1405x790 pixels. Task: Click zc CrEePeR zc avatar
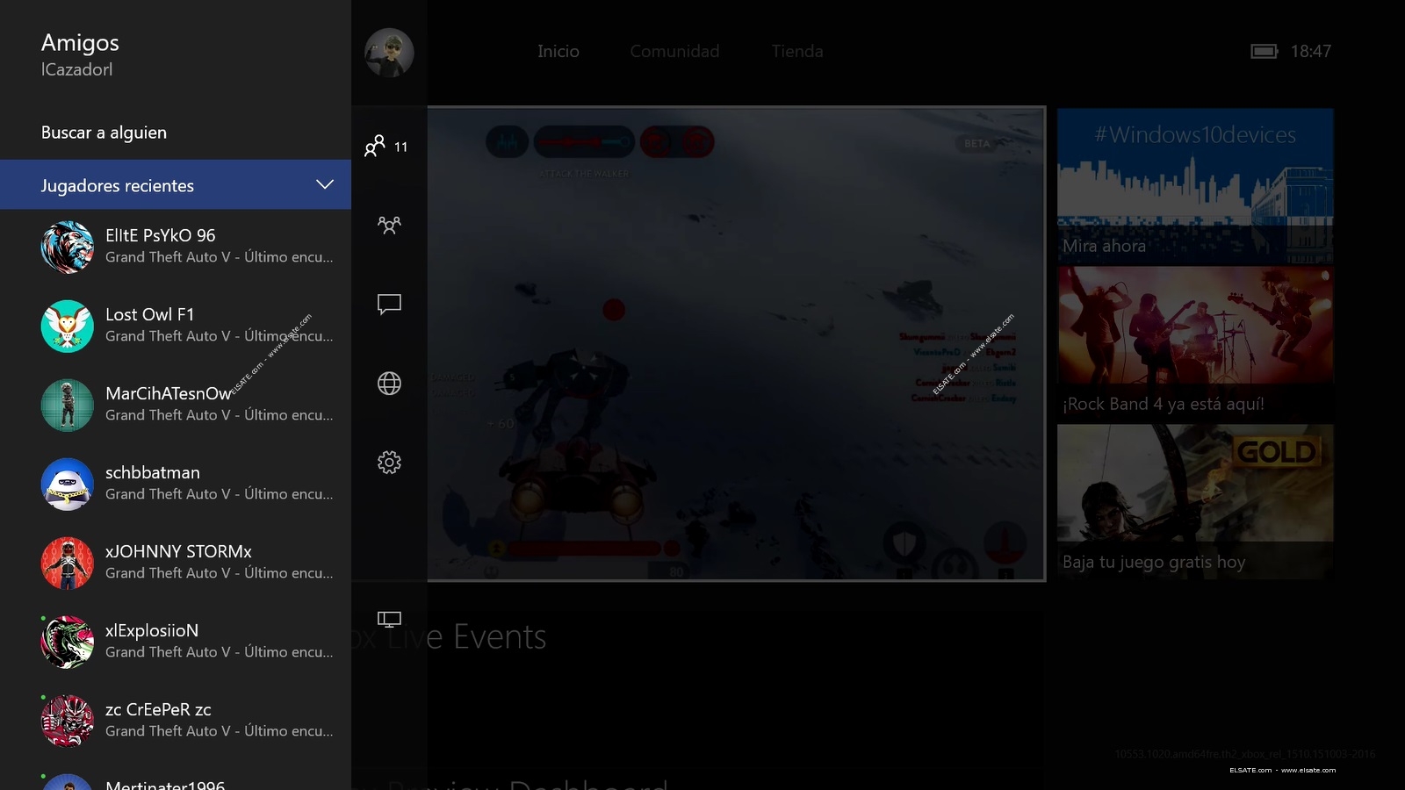pyautogui.click(x=68, y=722)
